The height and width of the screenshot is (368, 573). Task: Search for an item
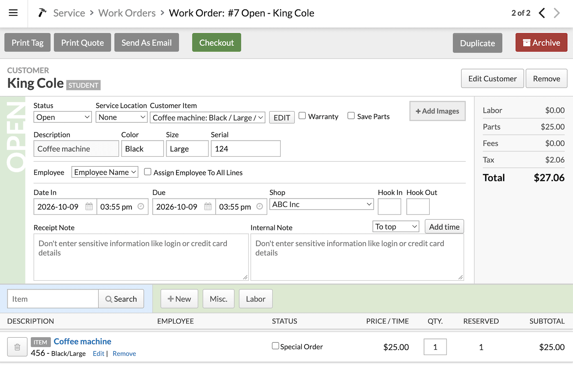(121, 299)
